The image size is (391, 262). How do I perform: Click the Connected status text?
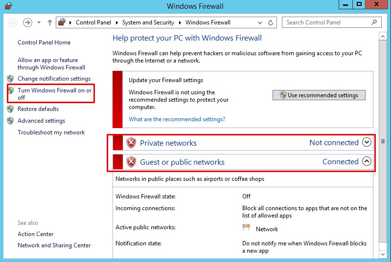(341, 162)
